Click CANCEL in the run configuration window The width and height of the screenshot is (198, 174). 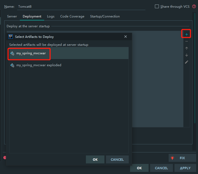tap(161, 168)
